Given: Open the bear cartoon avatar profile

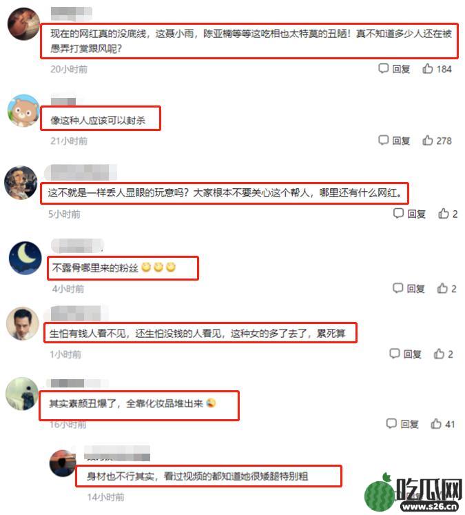Looking at the screenshot, I should click(23, 111).
